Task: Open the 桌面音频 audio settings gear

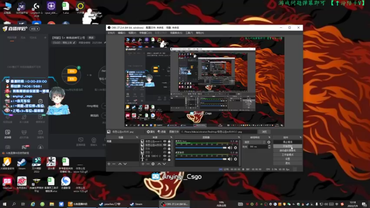Action: [235, 159]
